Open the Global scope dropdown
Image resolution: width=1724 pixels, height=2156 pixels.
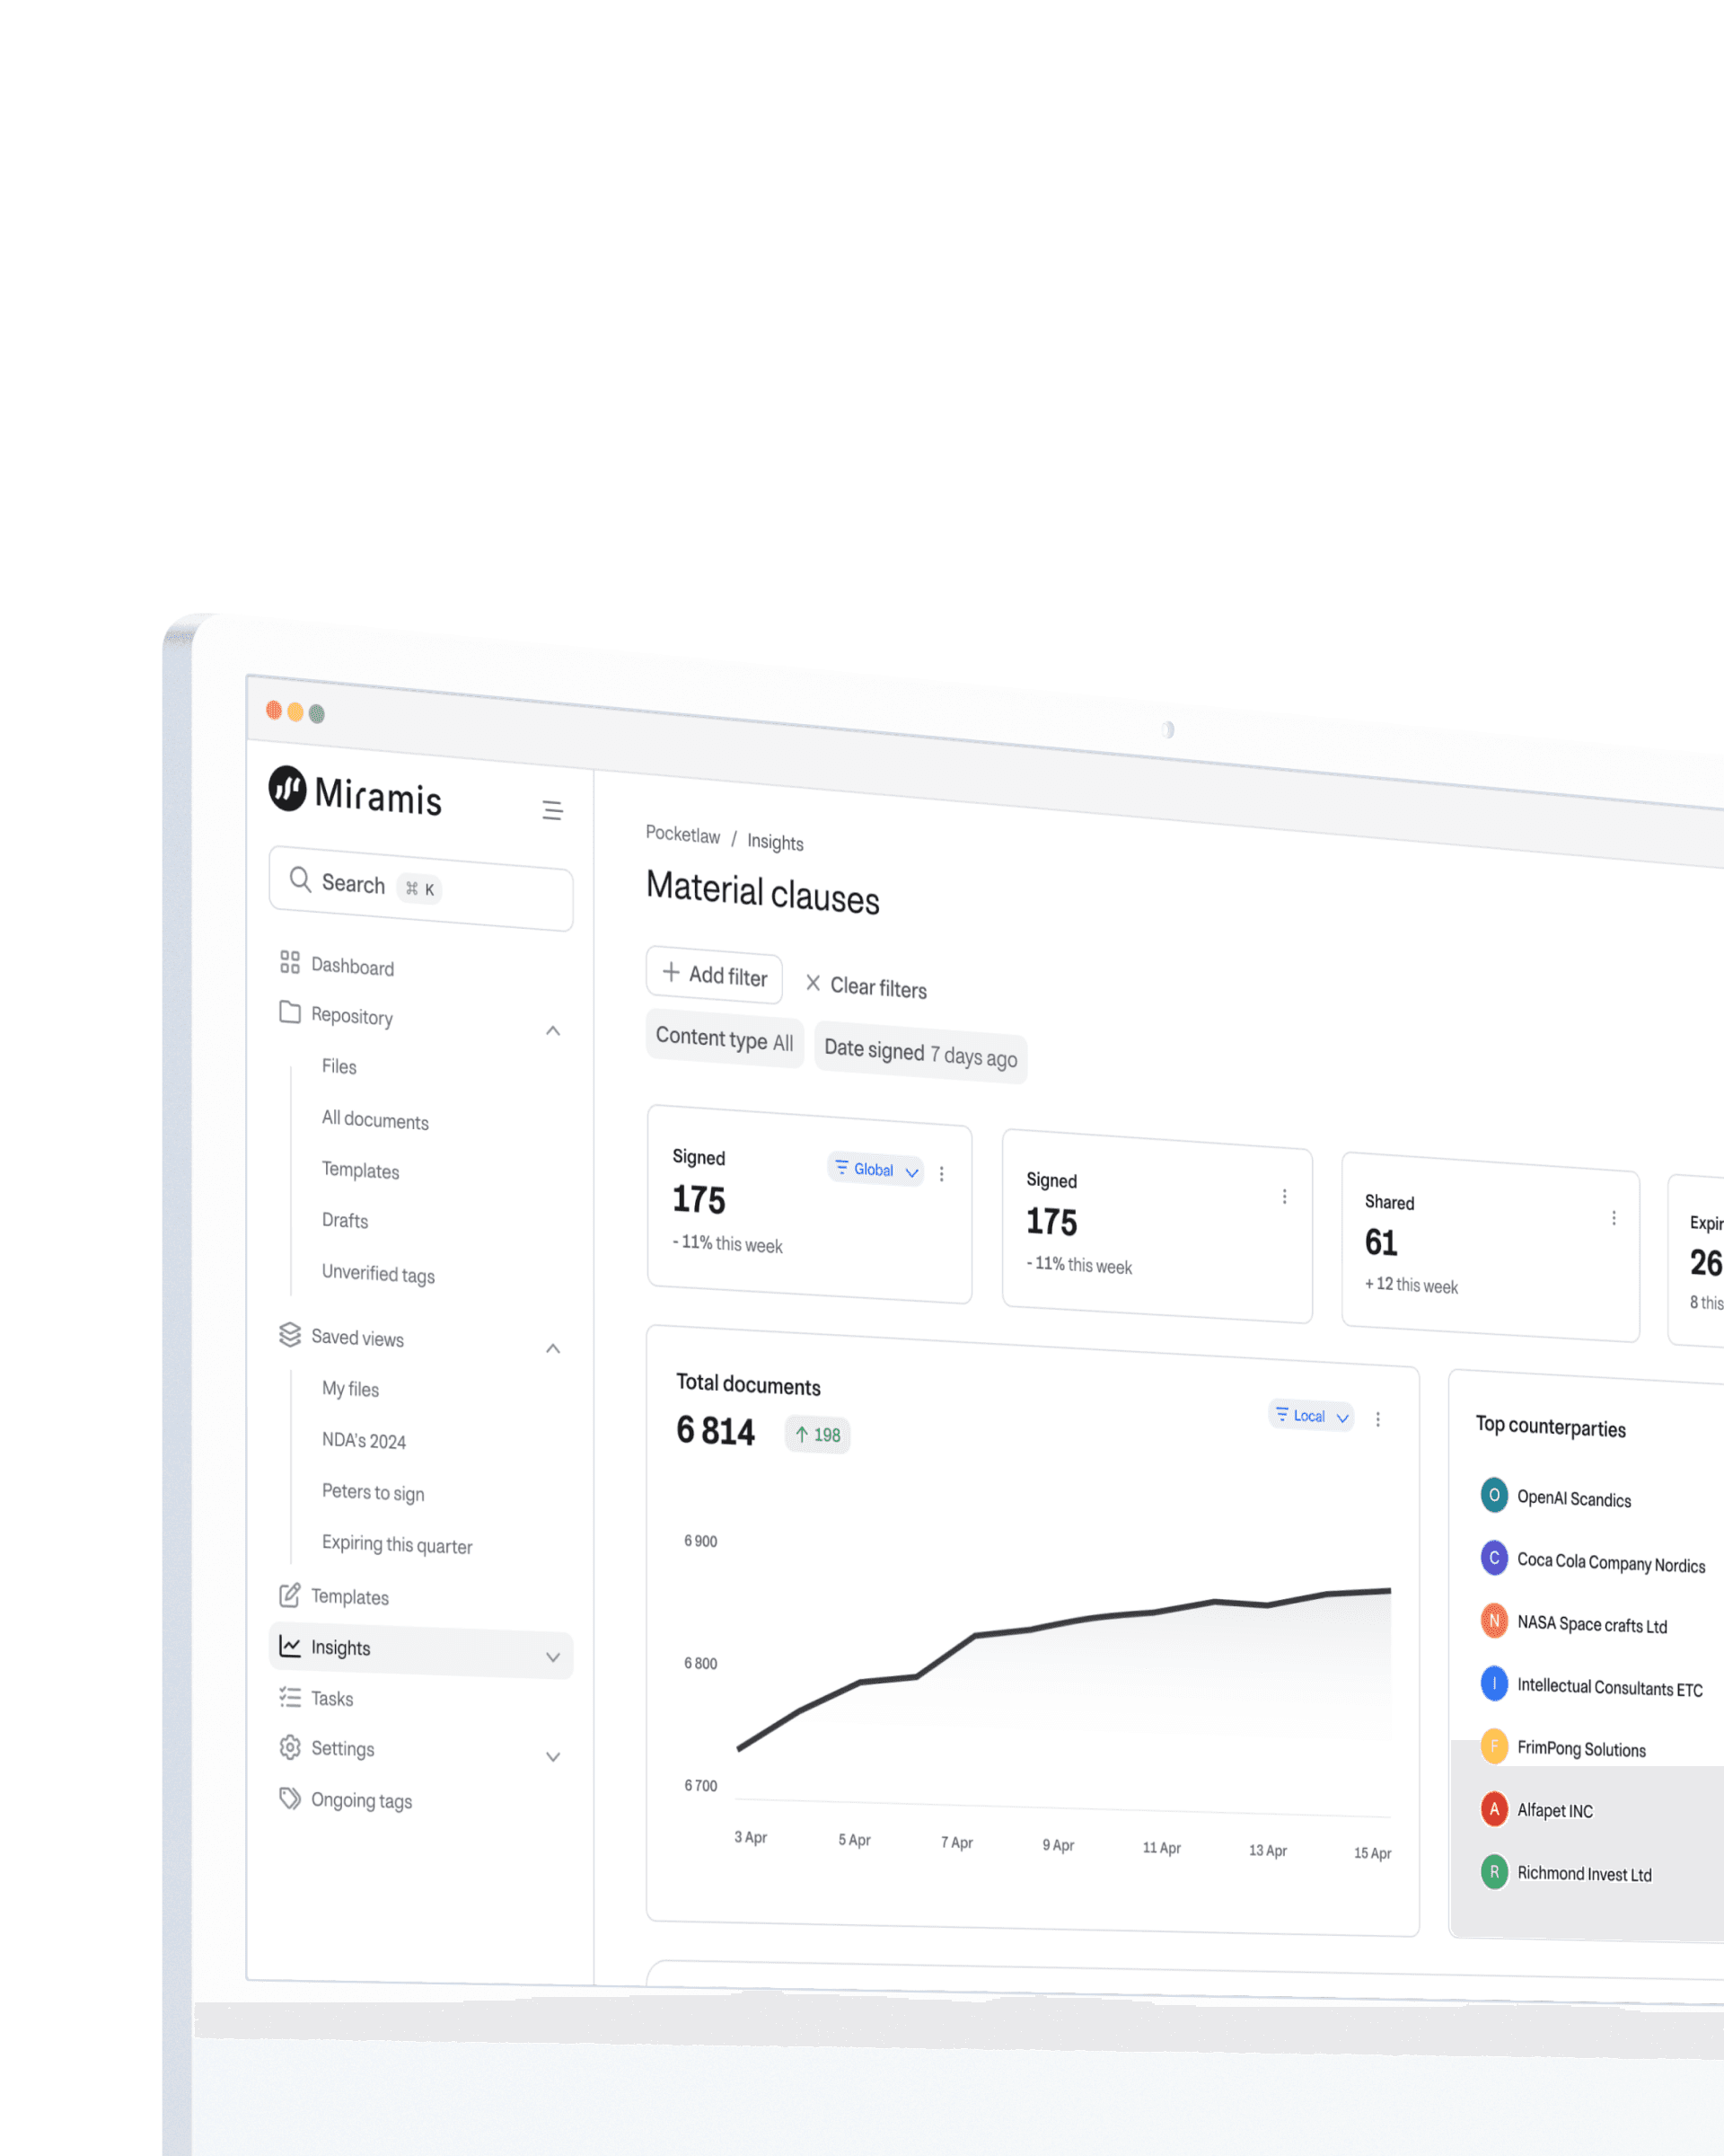(875, 1169)
